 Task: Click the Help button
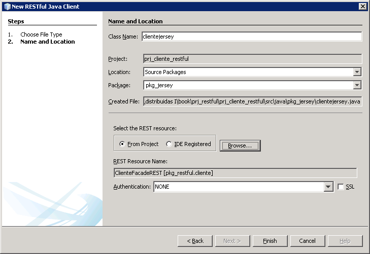[345, 241]
